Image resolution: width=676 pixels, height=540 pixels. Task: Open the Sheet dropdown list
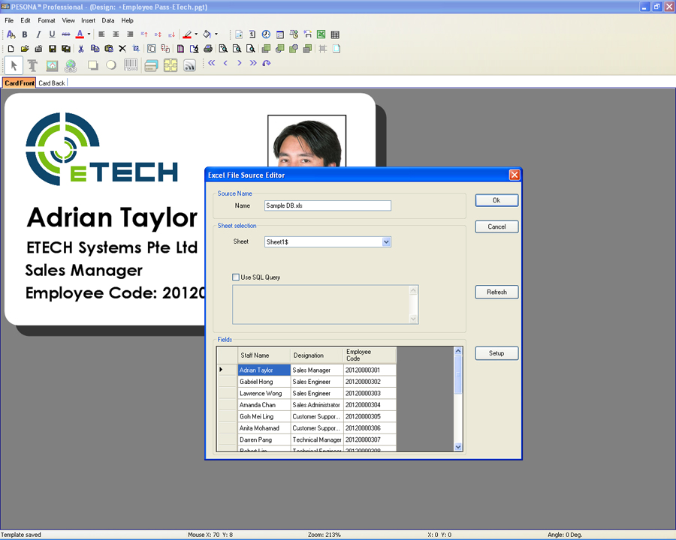[386, 242]
